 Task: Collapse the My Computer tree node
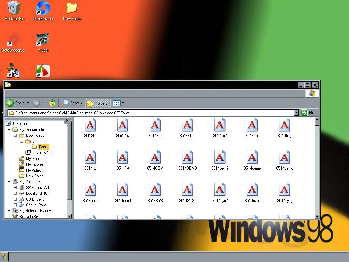[x=9, y=181]
